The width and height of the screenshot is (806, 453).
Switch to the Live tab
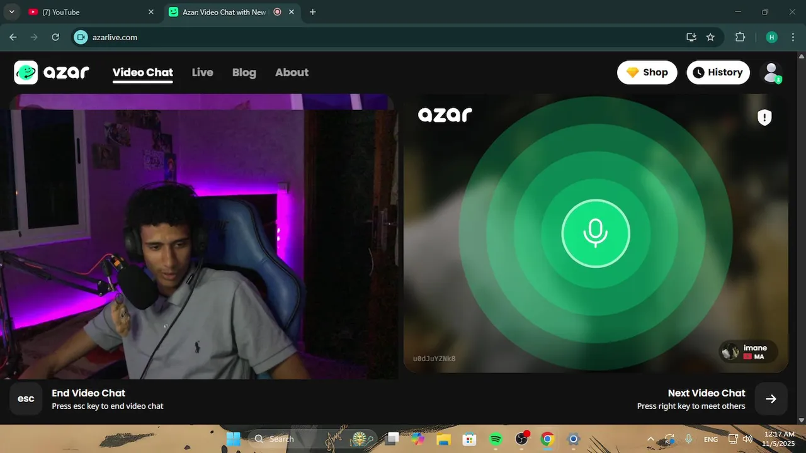click(202, 72)
